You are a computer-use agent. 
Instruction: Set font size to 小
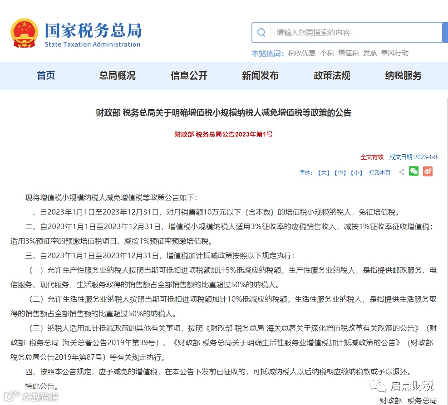357,173
